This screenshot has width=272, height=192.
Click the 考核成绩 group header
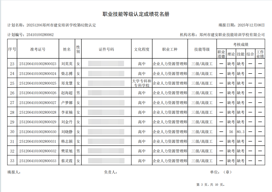[241, 44]
